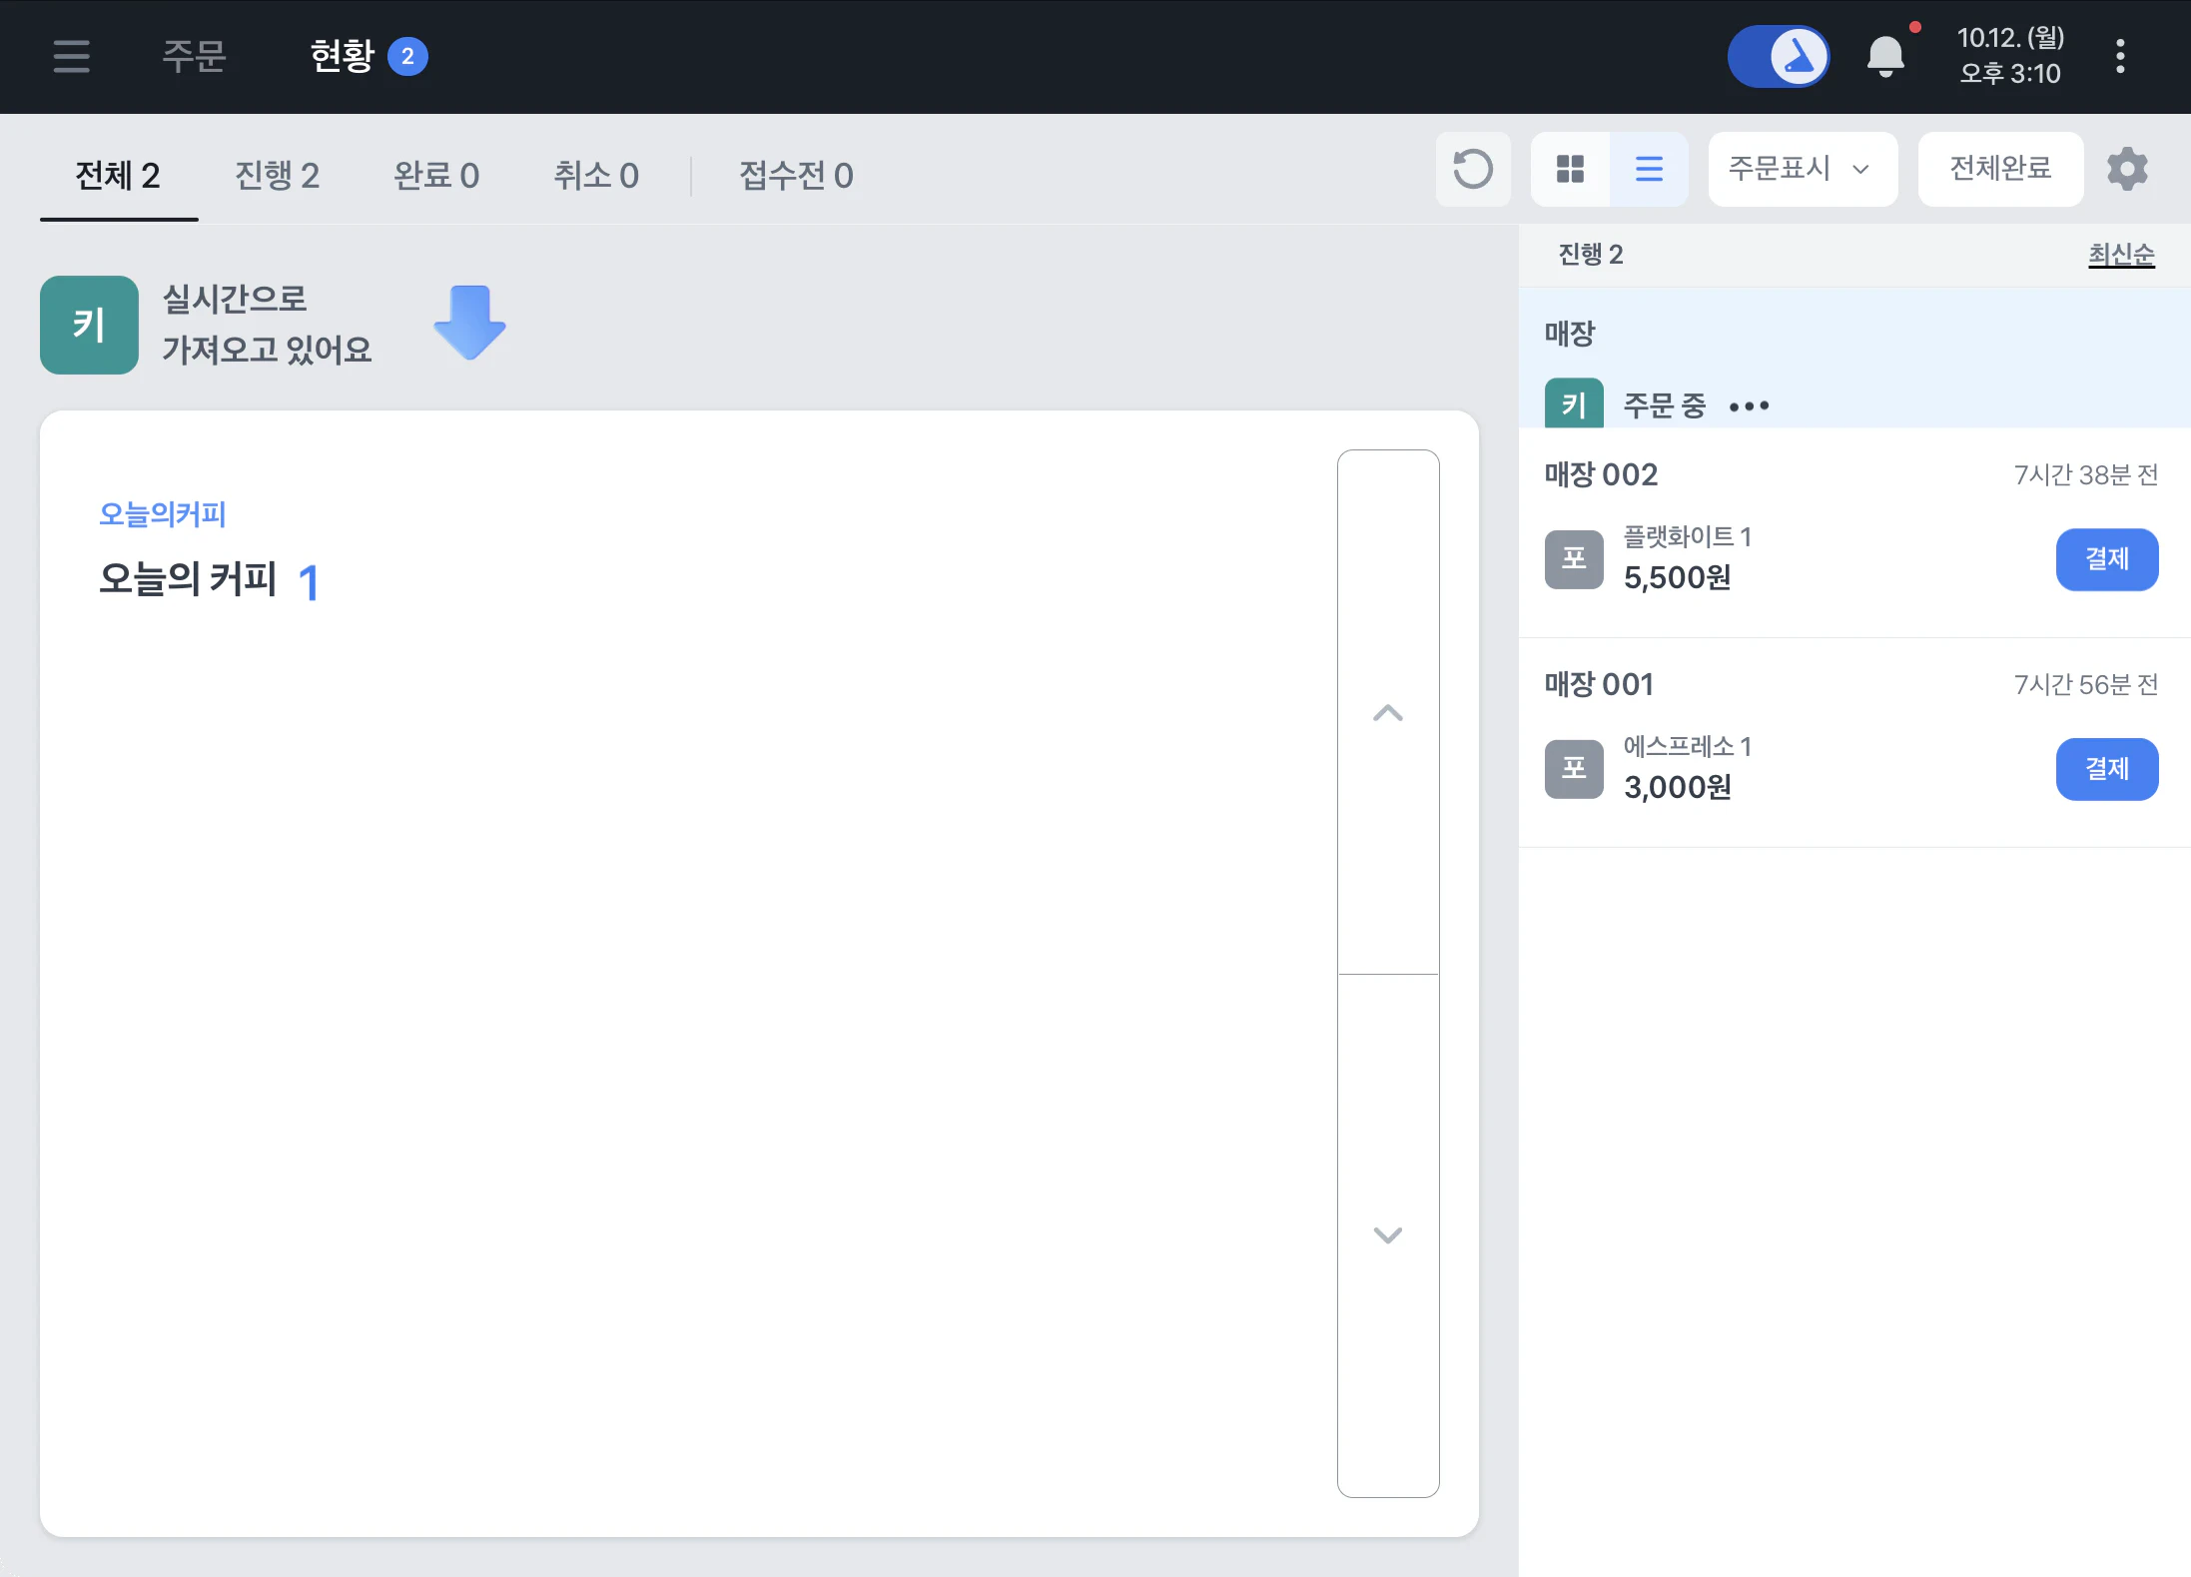Screen dimensions: 2191x1577
Task: Select the 매장 주문 중 row
Action: [1854, 359]
